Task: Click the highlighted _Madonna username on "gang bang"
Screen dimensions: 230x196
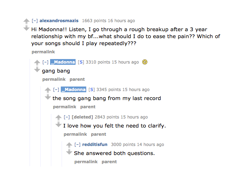Action: click(63, 62)
